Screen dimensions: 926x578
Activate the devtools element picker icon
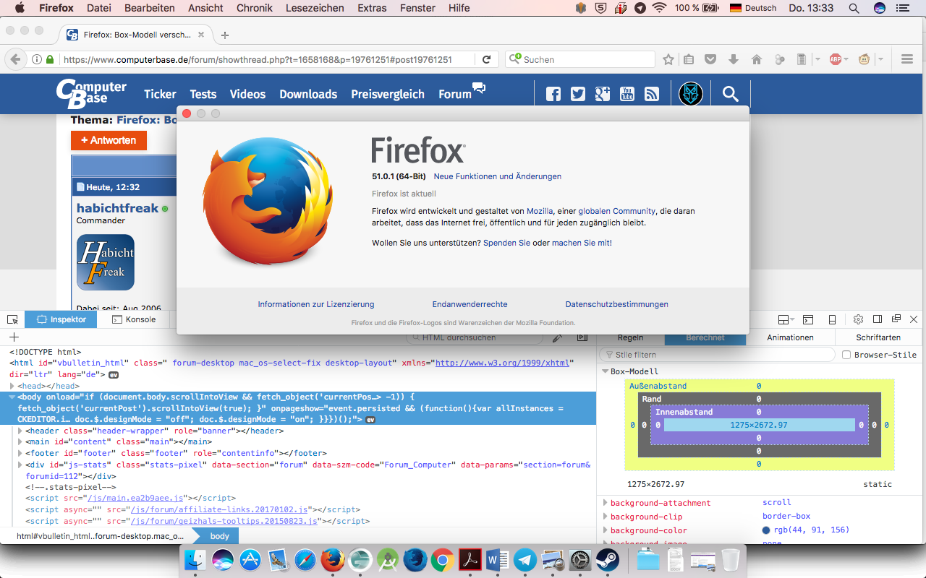12,319
